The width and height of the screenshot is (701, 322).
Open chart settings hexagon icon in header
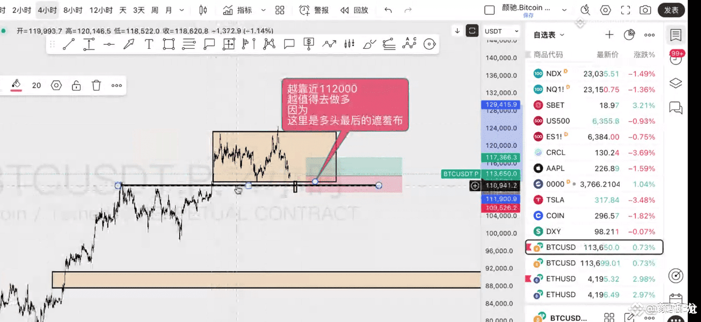point(606,10)
